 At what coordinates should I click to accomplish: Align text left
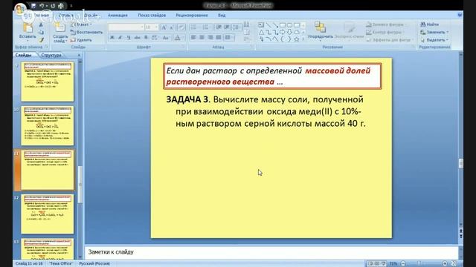(193, 38)
